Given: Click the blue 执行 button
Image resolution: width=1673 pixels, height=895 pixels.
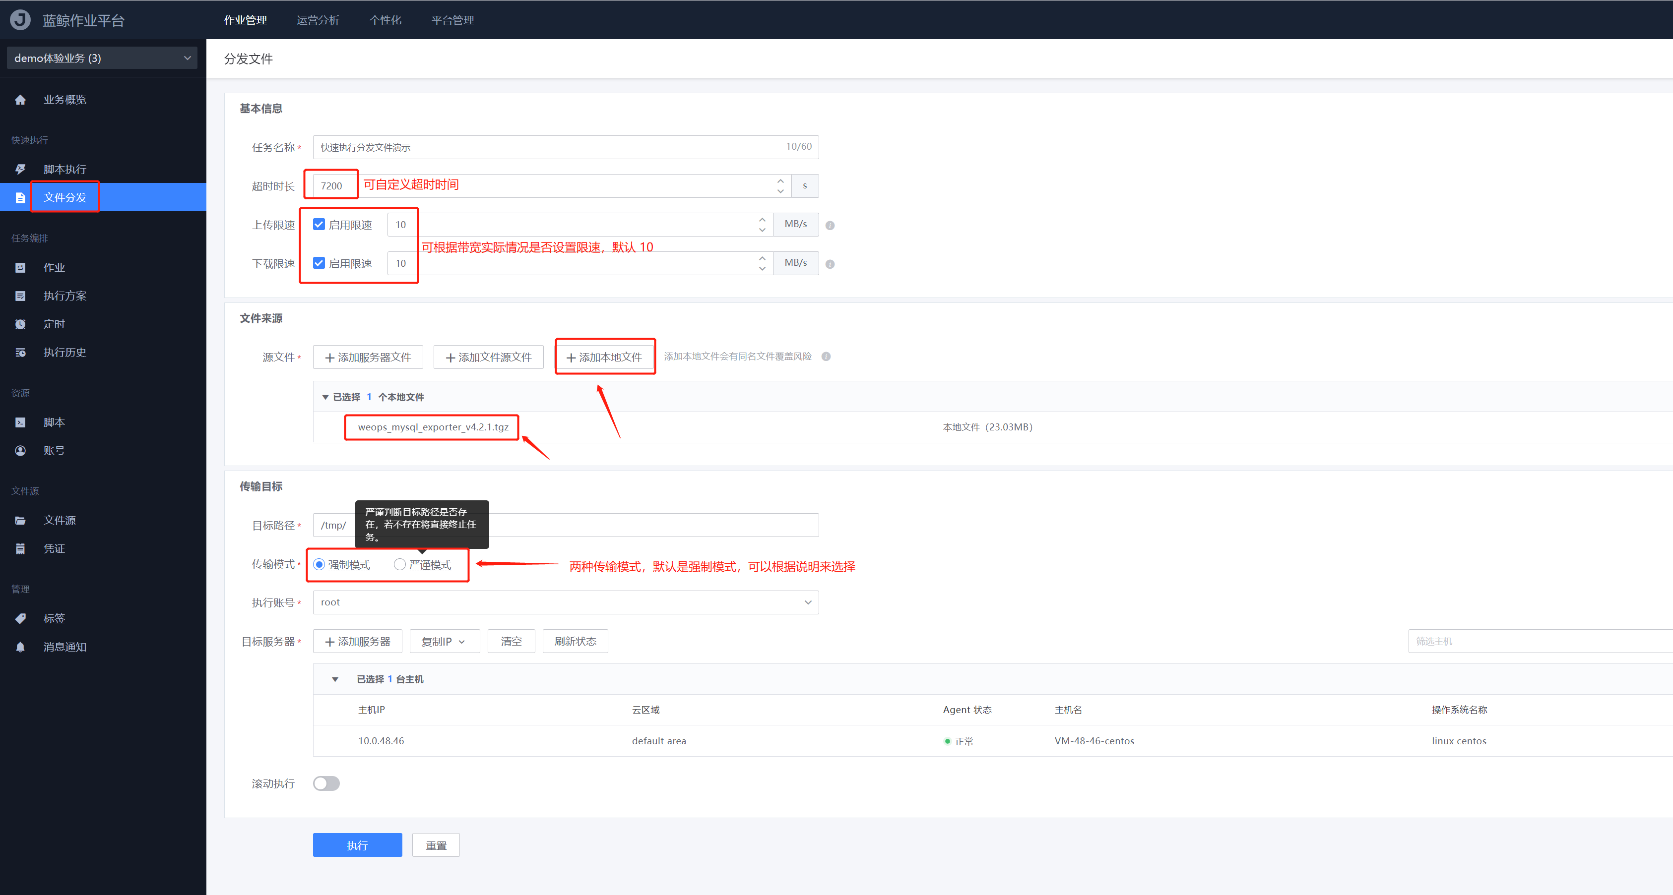Looking at the screenshot, I should pyautogui.click(x=357, y=845).
